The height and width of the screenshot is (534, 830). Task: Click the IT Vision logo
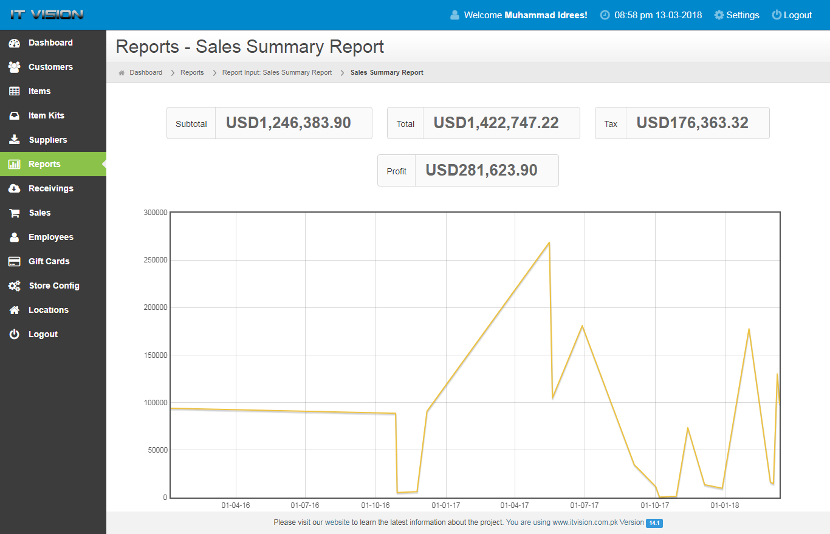[47, 15]
